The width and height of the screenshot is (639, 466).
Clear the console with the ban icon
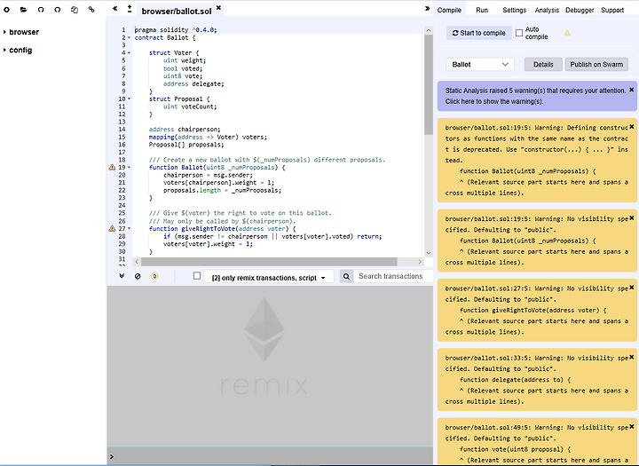coord(138,276)
